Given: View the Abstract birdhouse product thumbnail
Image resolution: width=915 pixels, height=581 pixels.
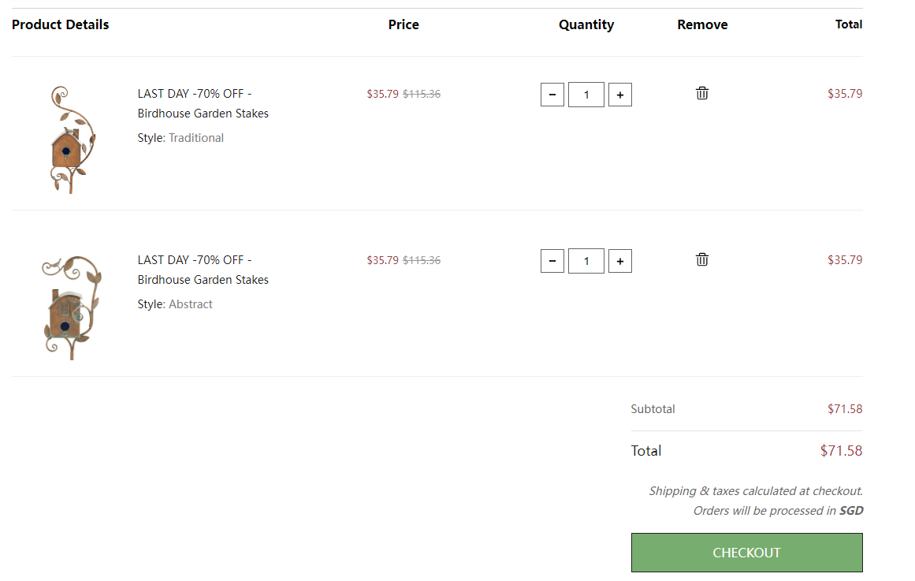Looking at the screenshot, I should tap(70, 306).
